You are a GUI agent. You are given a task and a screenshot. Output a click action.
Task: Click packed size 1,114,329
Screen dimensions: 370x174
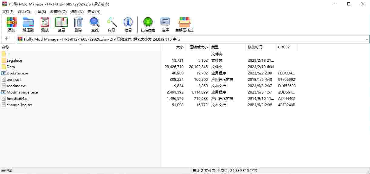coord(199,92)
